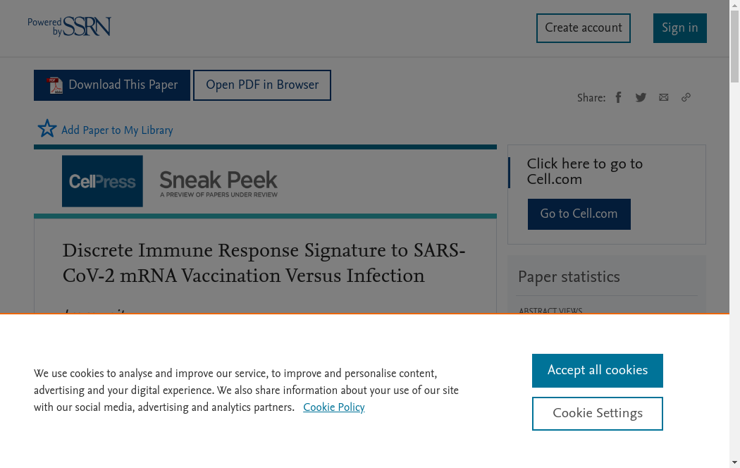The height and width of the screenshot is (468, 740).
Task: Open PDF in Browser
Action: (x=262, y=85)
